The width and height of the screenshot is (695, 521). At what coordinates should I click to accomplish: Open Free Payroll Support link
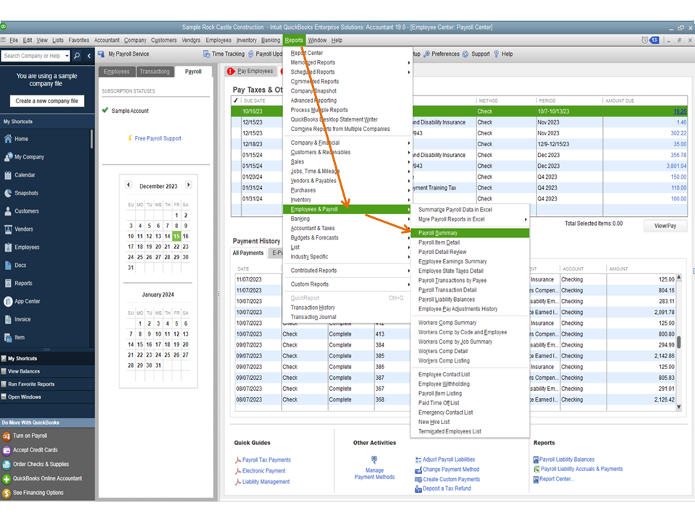pyautogui.click(x=158, y=139)
